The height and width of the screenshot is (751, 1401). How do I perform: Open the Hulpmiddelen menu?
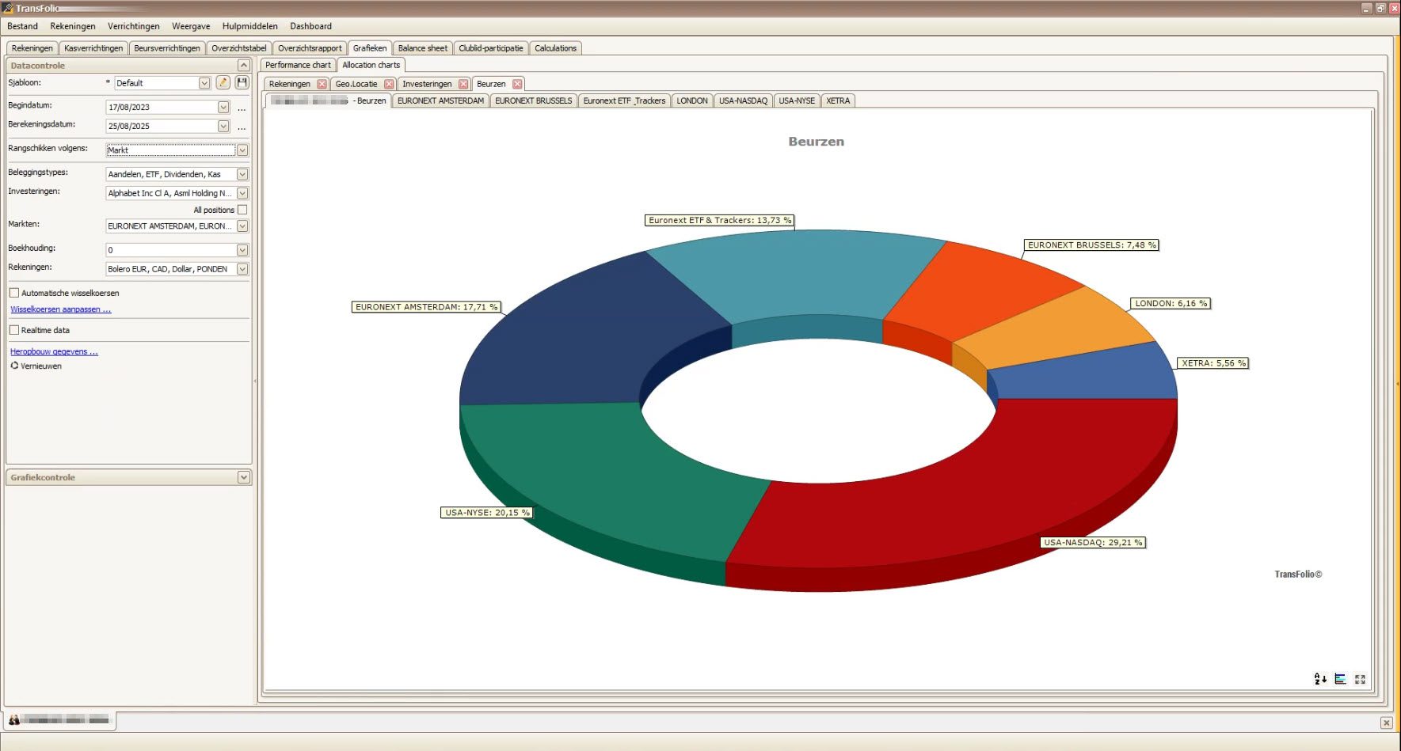click(249, 26)
